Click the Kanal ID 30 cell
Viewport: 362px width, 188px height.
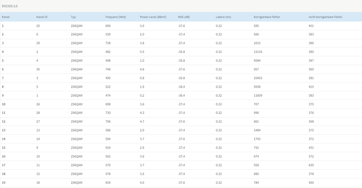[x=38, y=69]
